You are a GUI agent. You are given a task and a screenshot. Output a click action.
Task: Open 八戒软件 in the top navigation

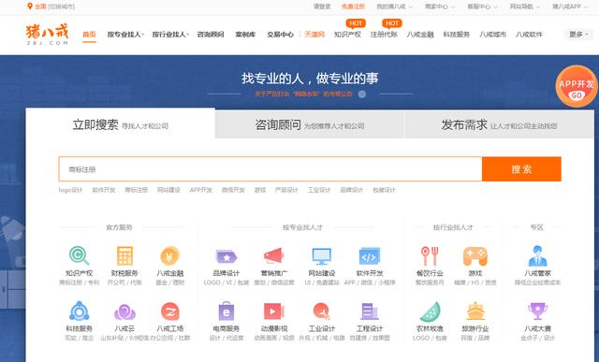(x=529, y=35)
